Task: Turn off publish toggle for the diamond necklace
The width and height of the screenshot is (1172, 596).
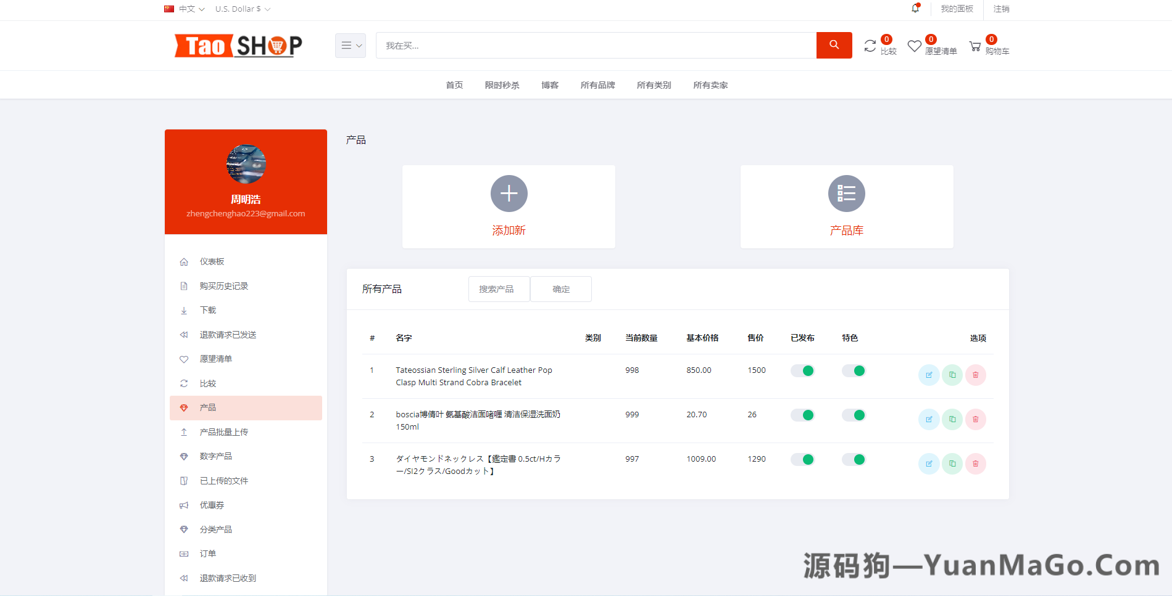Action: (802, 459)
